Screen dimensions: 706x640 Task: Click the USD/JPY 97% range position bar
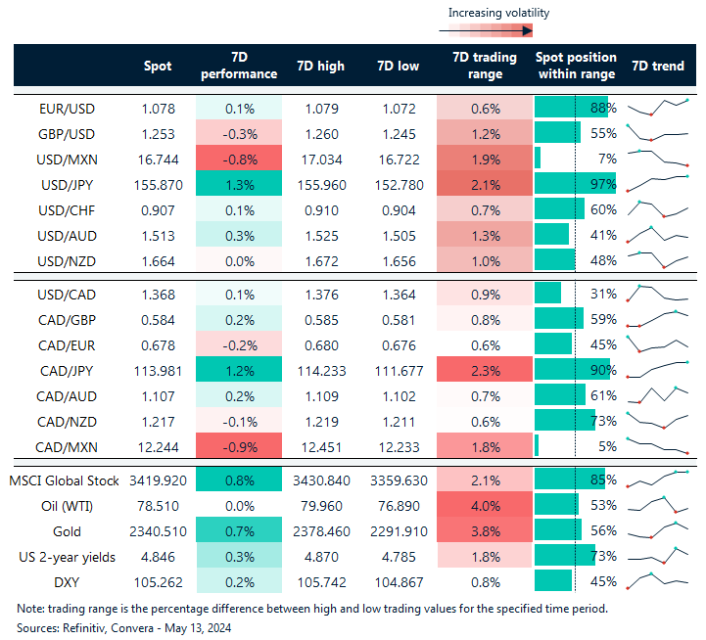click(x=575, y=184)
